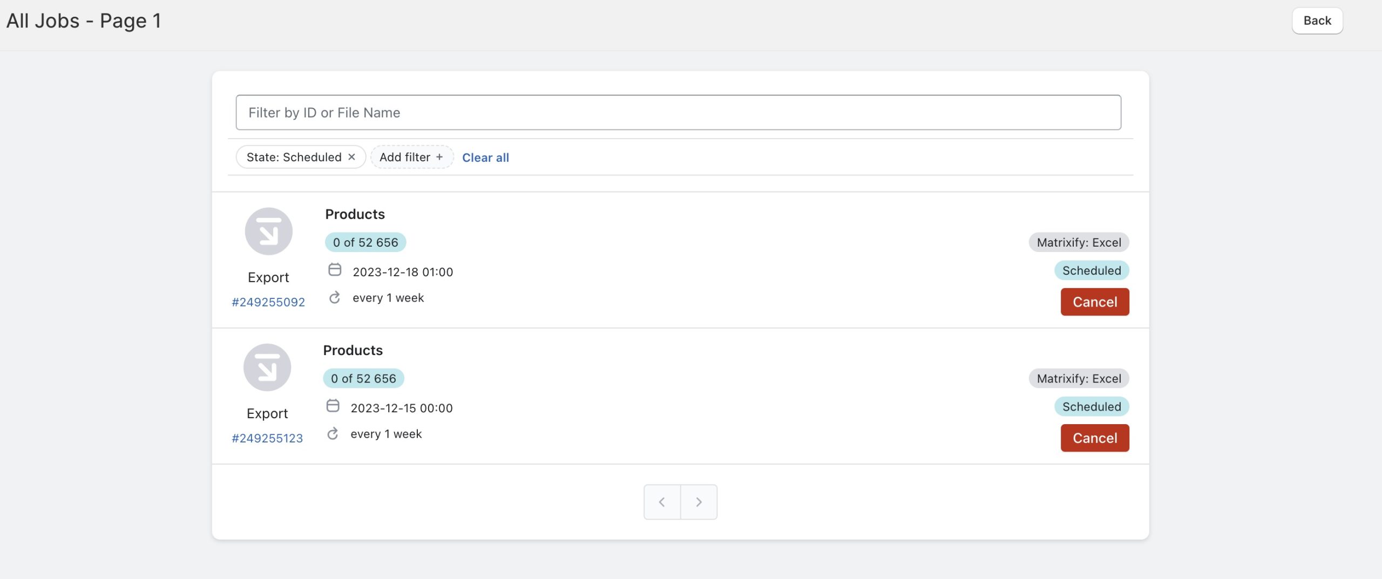Click the Export icon for job #249255092

[x=268, y=231]
